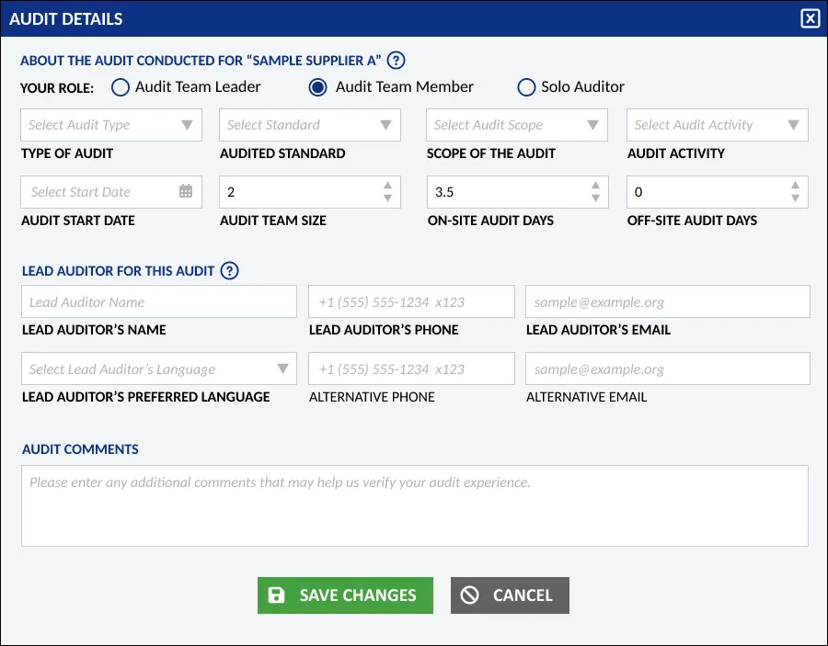Focus the Alternative Email field
828x646 pixels.
(x=668, y=368)
